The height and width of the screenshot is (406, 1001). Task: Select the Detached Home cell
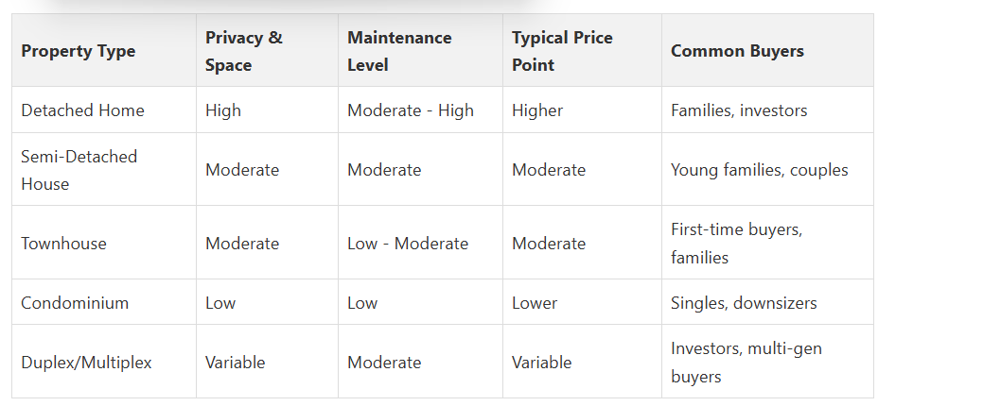click(82, 110)
